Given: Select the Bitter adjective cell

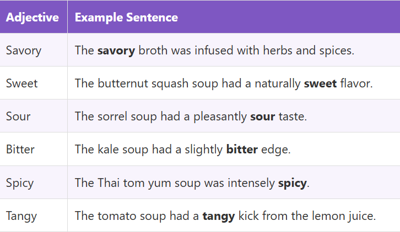Looking at the screenshot, I should click(21, 150).
